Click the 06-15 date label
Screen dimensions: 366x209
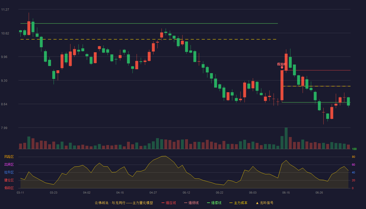[286, 193]
